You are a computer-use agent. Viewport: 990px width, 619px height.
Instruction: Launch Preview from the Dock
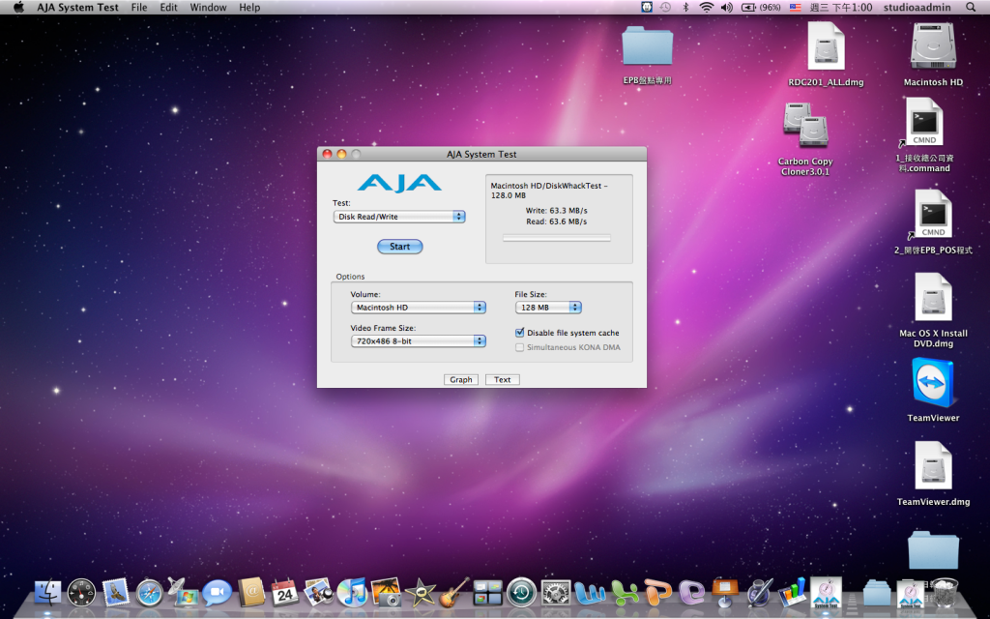tap(319, 593)
